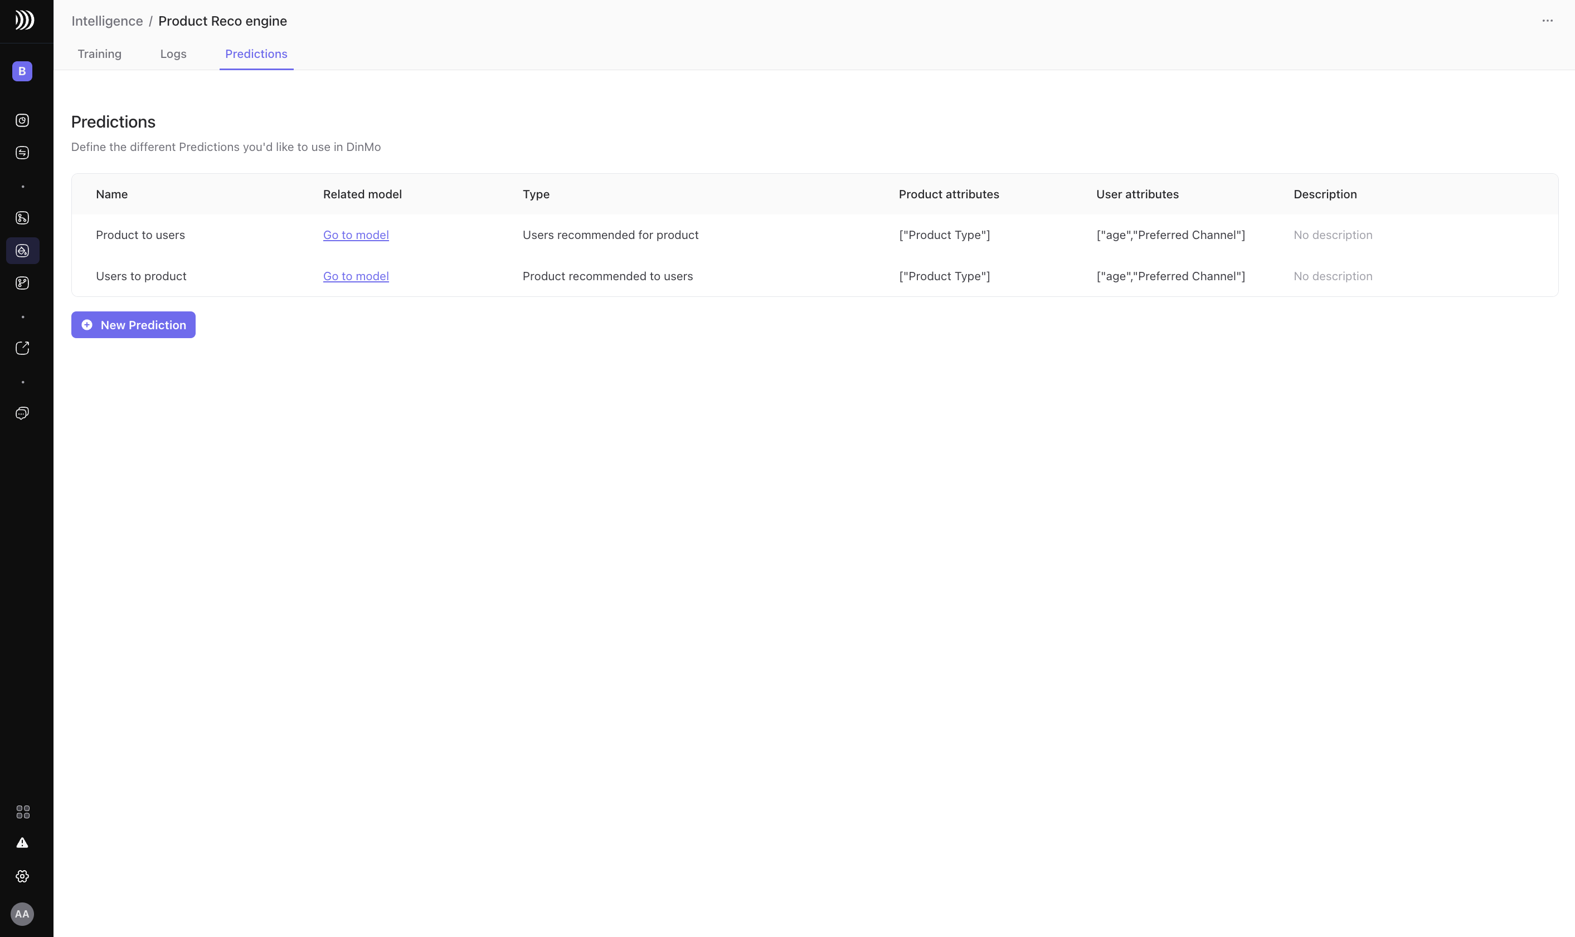Open the sync arrows sidebar icon

tap(22, 153)
